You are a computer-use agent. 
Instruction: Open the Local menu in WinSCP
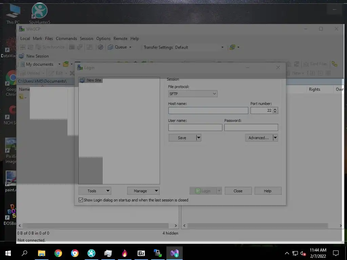click(25, 39)
